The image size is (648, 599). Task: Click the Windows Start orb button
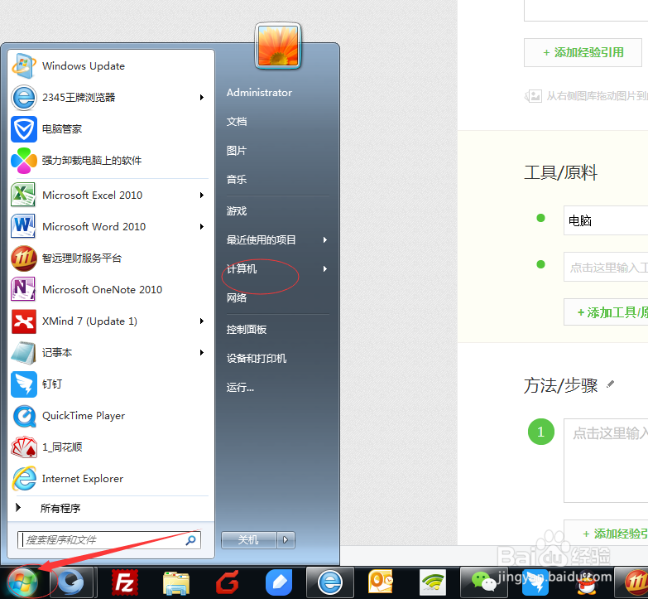click(x=22, y=583)
